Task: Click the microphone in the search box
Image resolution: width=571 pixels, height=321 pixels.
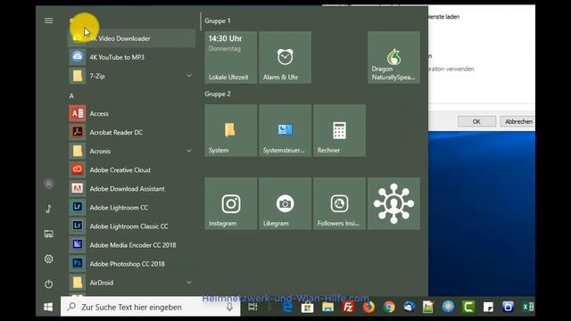Action: click(229, 307)
